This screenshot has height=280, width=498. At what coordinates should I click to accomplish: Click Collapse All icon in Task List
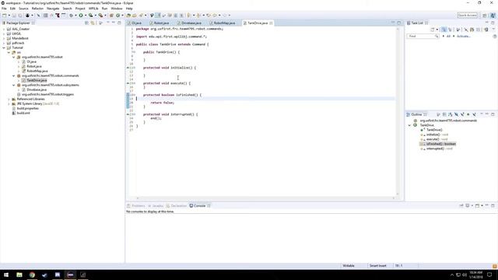tap(479, 30)
